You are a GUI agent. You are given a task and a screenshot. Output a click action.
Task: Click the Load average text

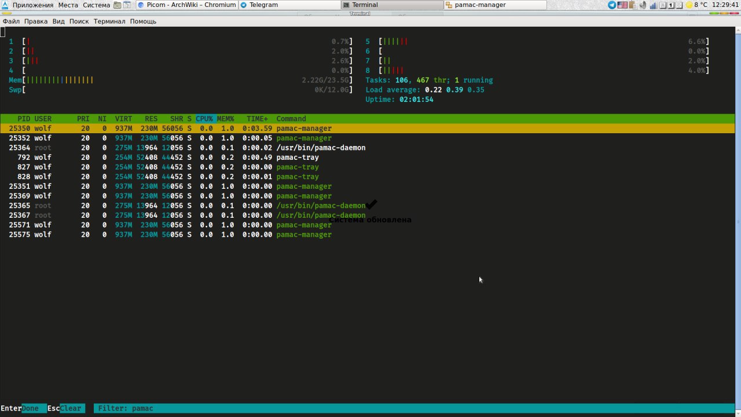pos(425,90)
